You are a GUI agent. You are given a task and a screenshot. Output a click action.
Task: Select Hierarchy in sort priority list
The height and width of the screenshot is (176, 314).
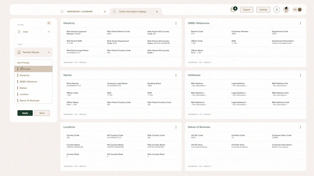[33, 75]
